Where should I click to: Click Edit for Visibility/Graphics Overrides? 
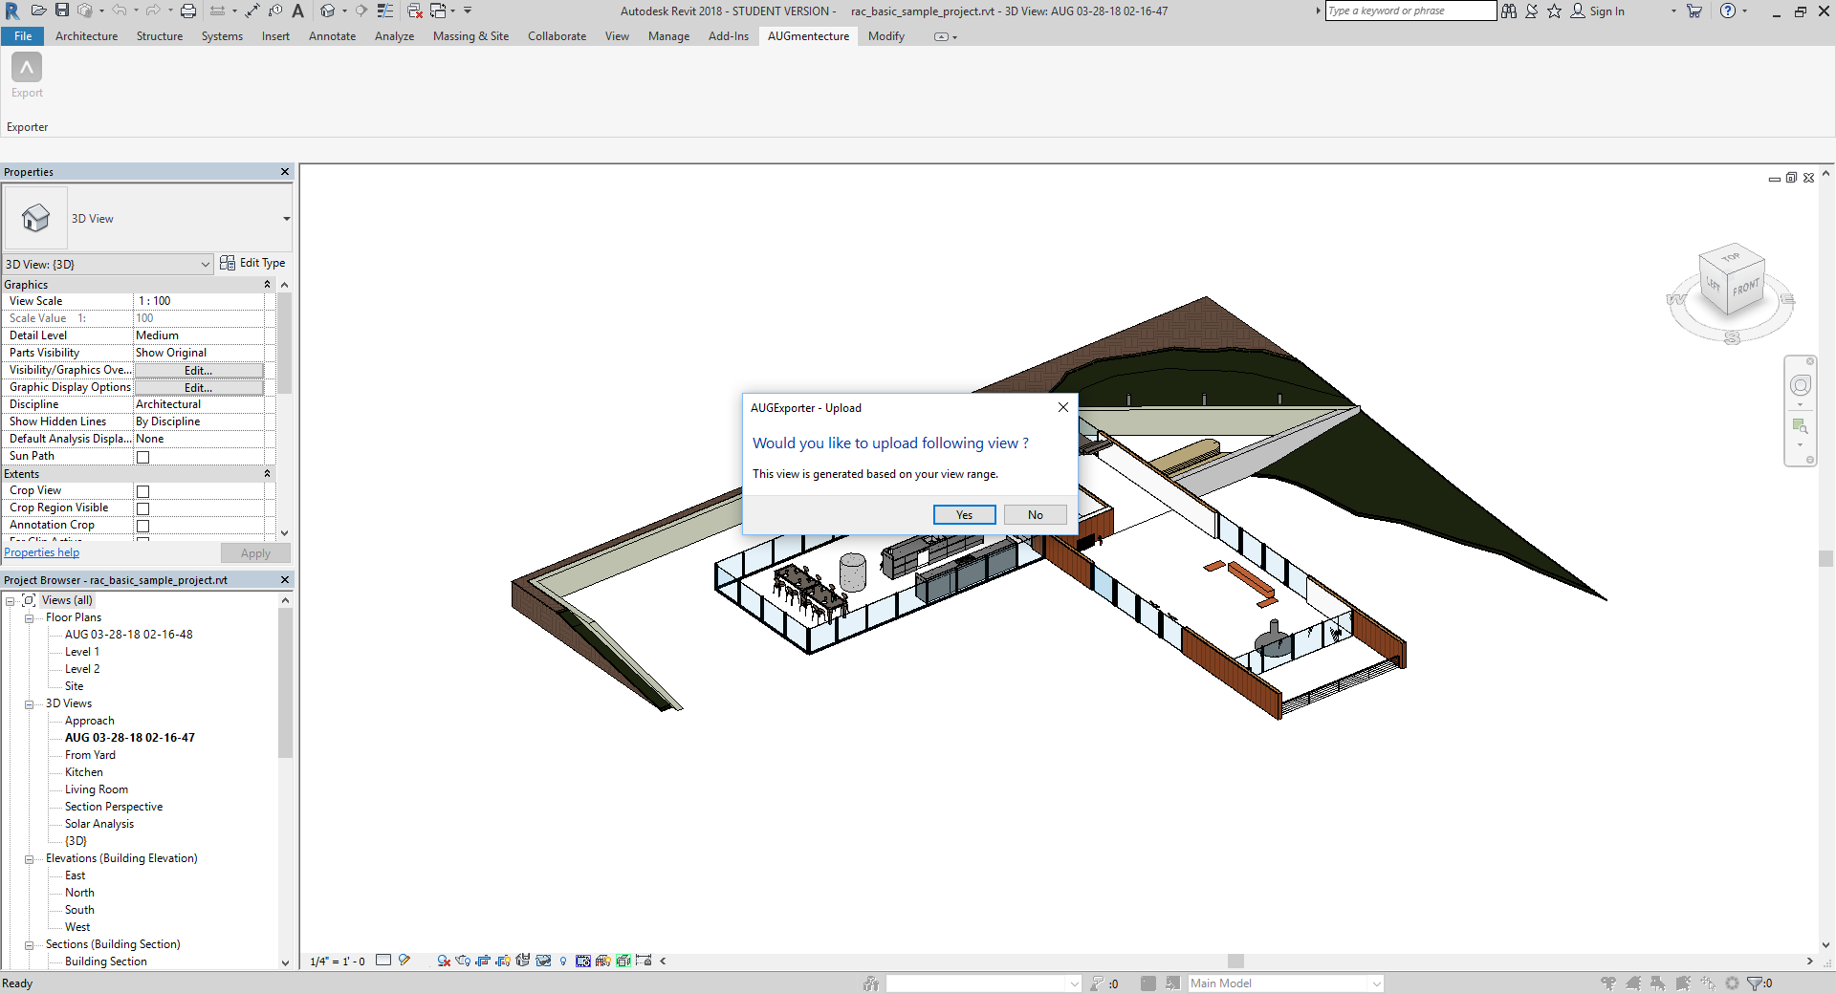199,371
